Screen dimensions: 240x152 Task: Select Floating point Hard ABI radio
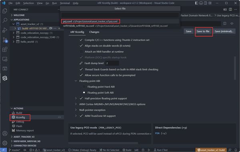(x=84, y=87)
